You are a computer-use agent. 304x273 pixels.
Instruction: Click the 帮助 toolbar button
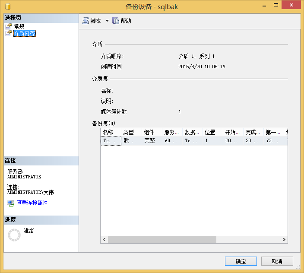(122, 21)
